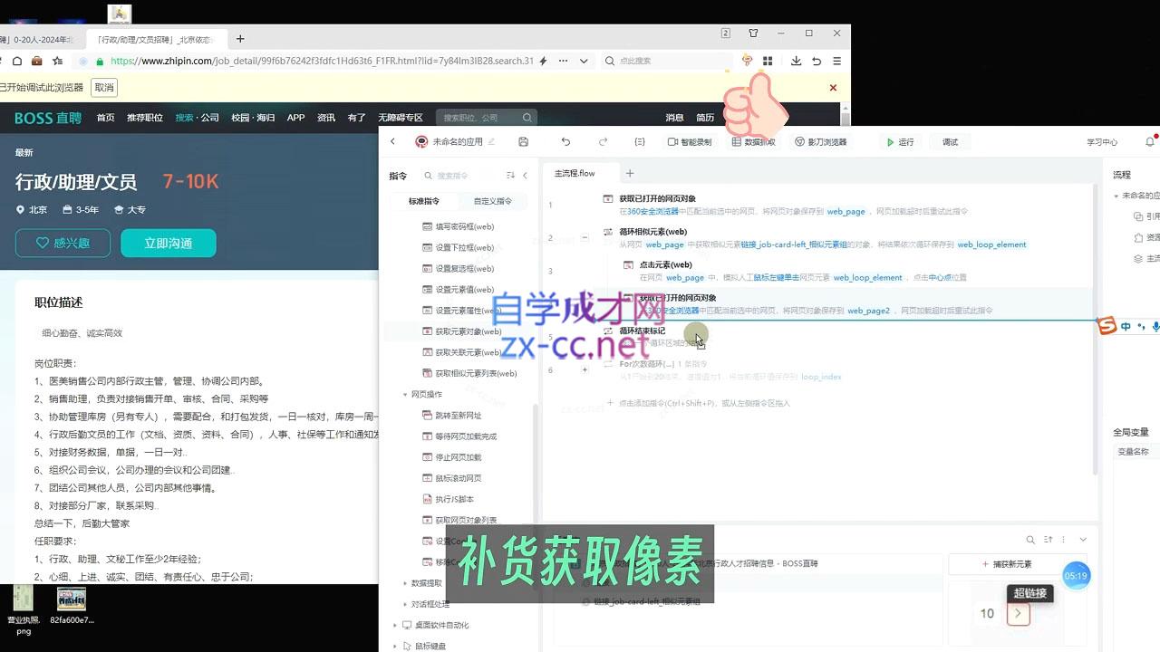Click 搜索职位、公司 search box on BOSS直聘
The image size is (1160, 652).
tap(487, 118)
